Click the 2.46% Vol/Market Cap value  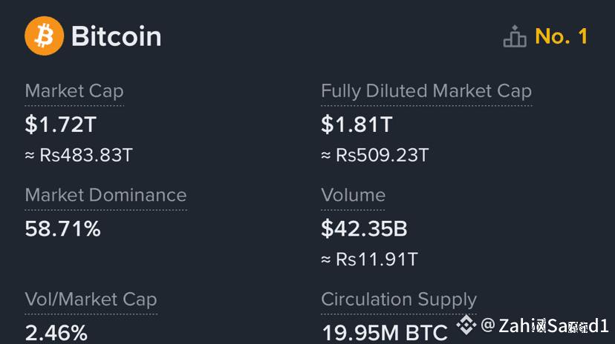[x=56, y=332]
